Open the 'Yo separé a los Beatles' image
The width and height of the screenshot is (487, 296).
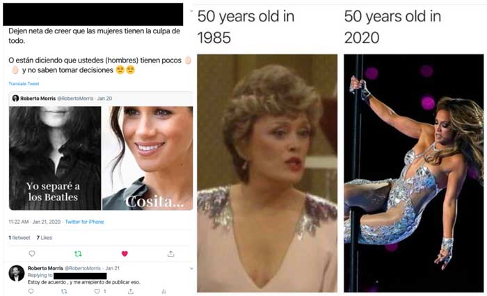point(55,158)
